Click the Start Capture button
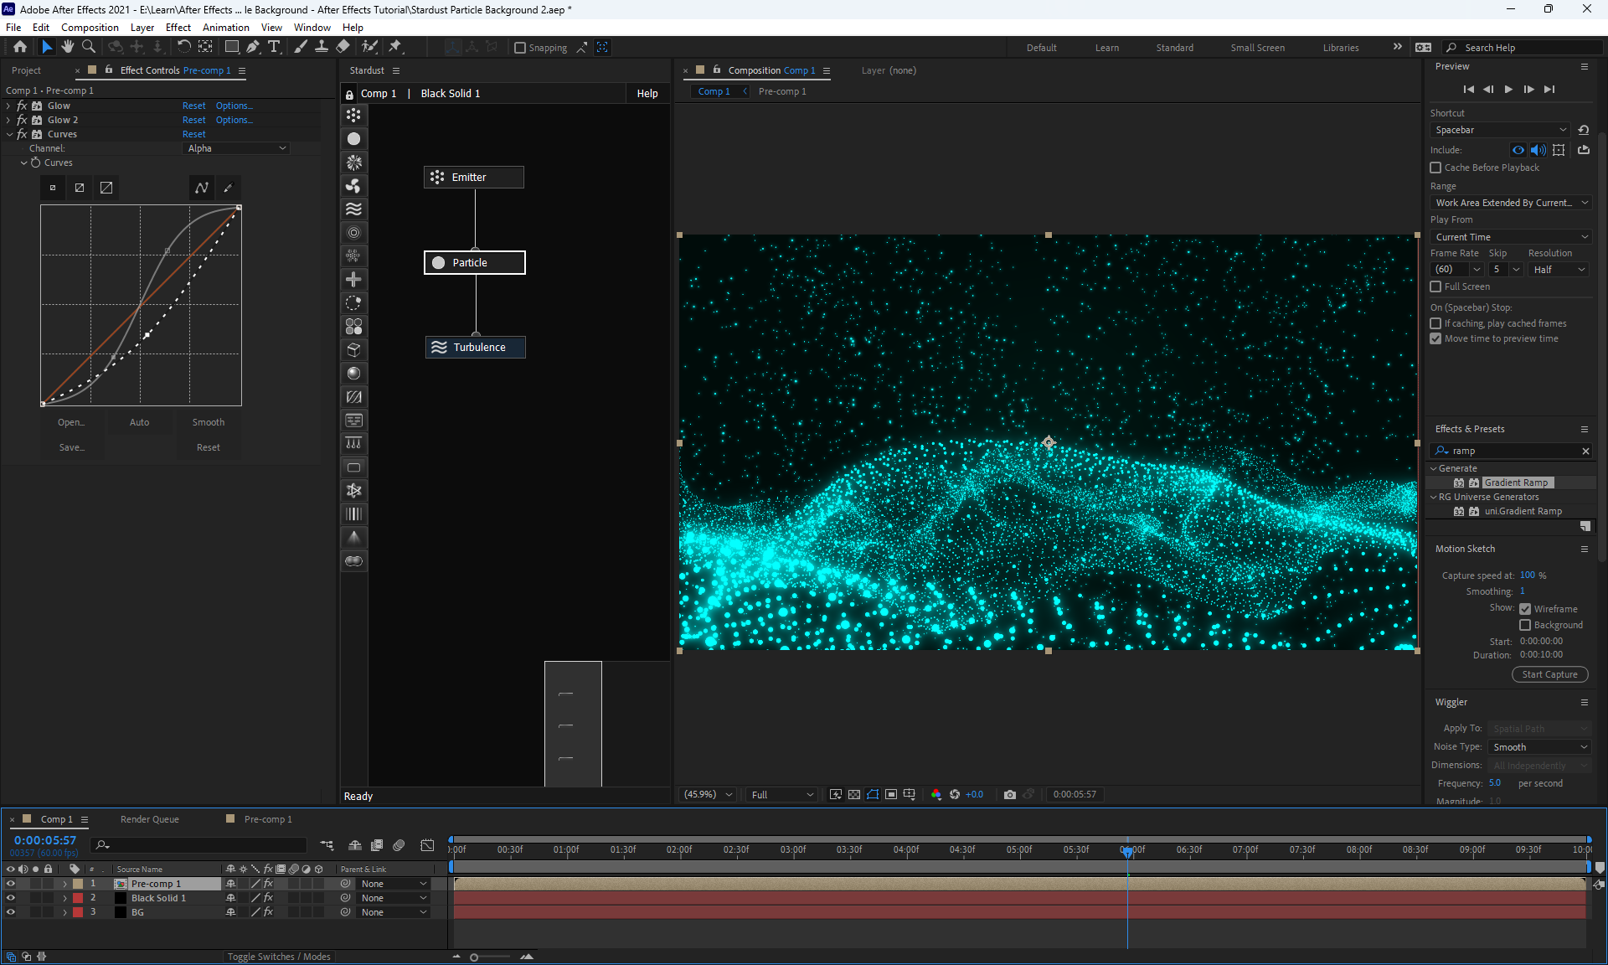 (x=1549, y=674)
